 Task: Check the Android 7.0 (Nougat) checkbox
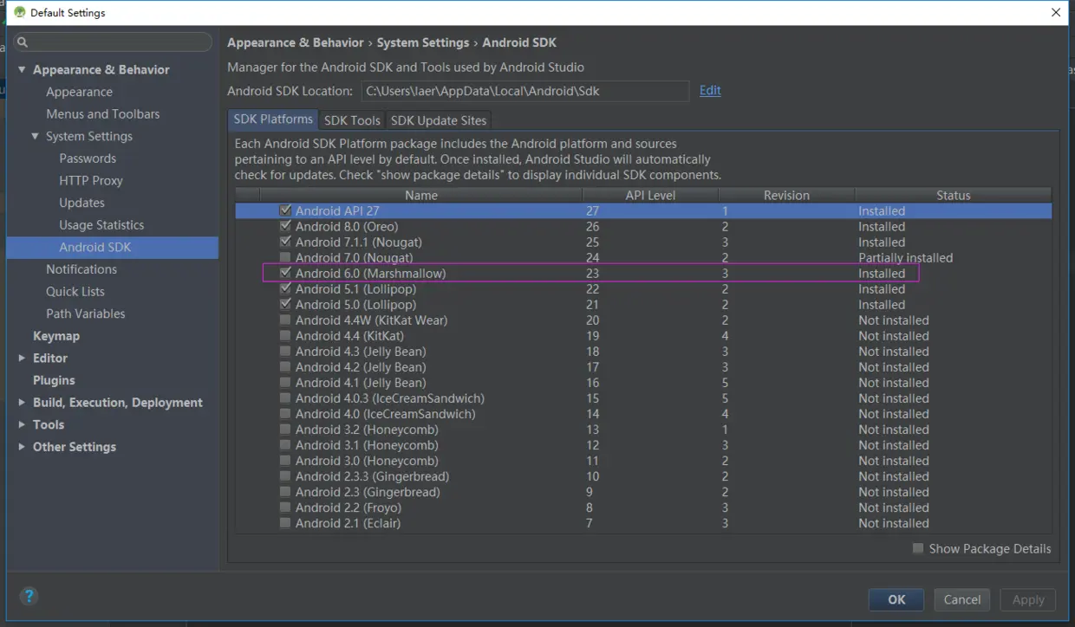coord(285,257)
